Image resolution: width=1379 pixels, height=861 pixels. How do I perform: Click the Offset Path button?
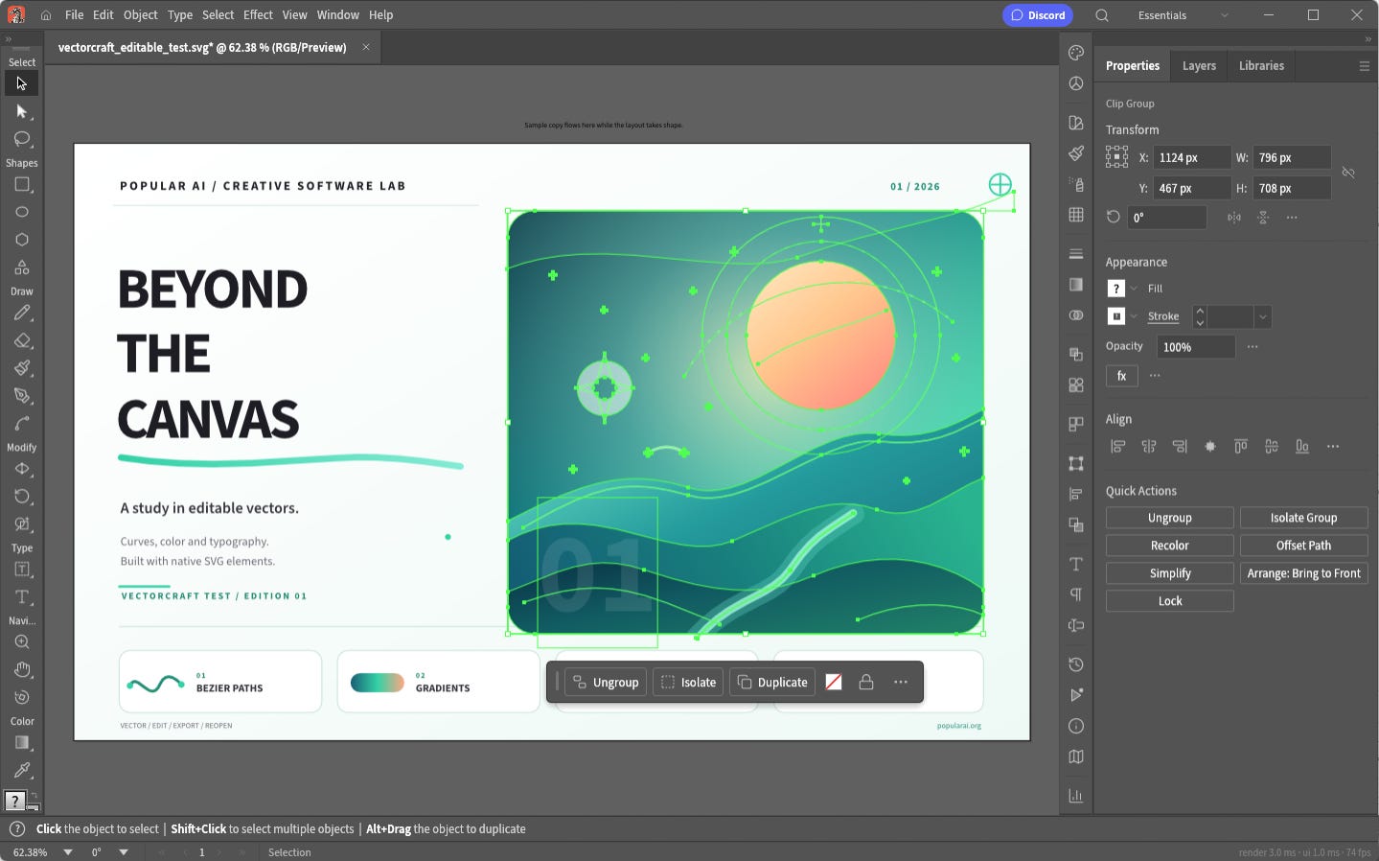1303,546
